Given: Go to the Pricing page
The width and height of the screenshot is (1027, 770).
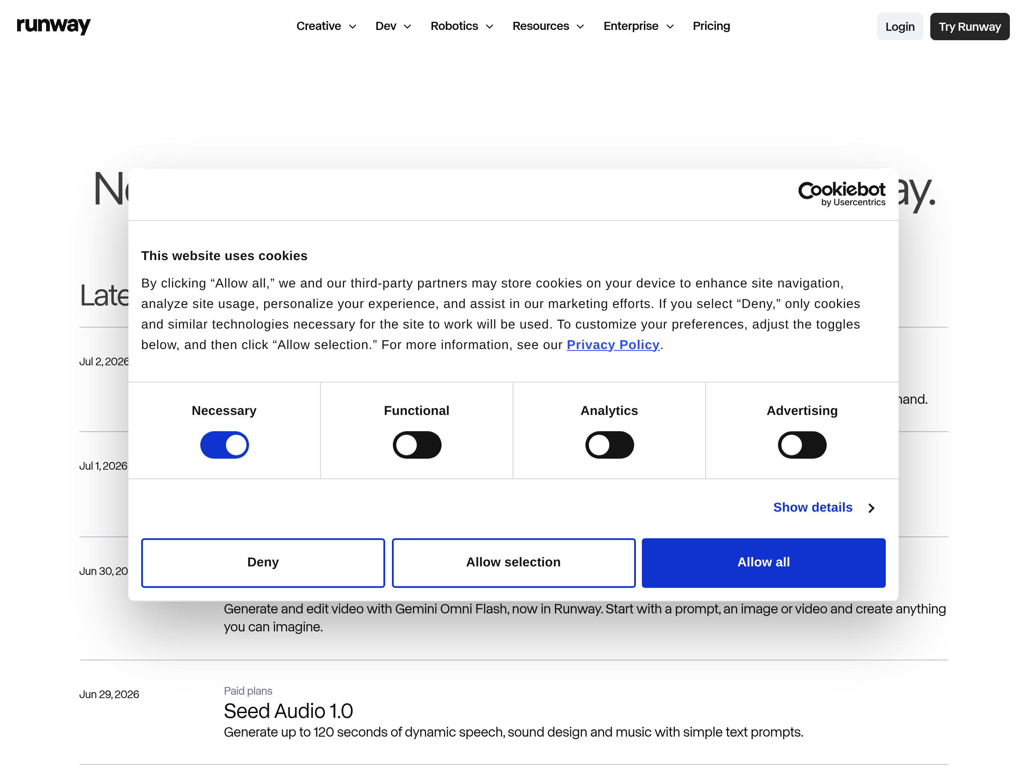Looking at the screenshot, I should coord(711,26).
